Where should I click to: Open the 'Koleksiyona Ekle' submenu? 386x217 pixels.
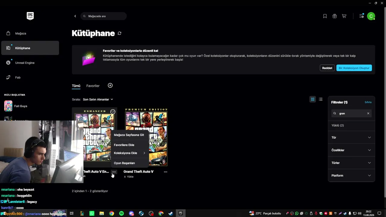(130, 153)
